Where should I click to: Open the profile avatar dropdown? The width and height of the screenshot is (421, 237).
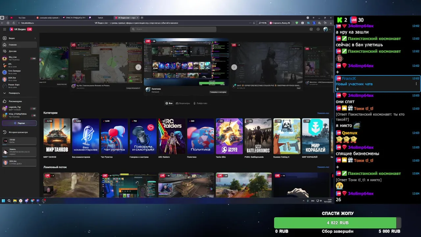tap(327, 29)
